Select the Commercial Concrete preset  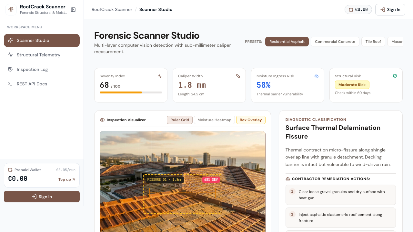pyautogui.click(x=335, y=42)
